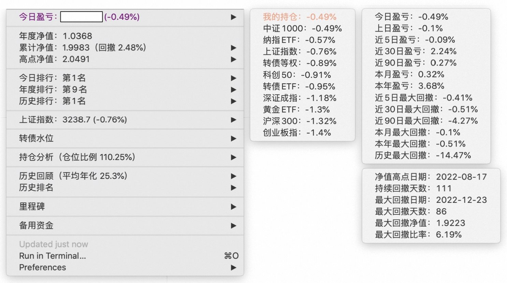Image resolution: width=507 pixels, height=283 pixels.
Task: Select 我的持仓 entry in comparison list
Action: coord(299,17)
